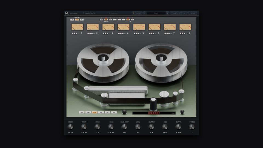Click the '100 %' hiss value

click(165, 133)
